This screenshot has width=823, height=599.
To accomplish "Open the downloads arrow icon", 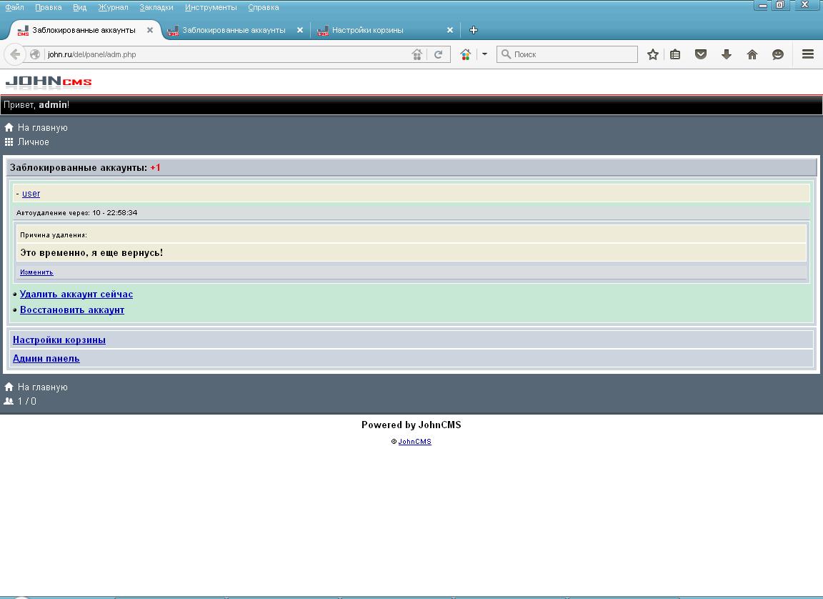I will pos(727,54).
